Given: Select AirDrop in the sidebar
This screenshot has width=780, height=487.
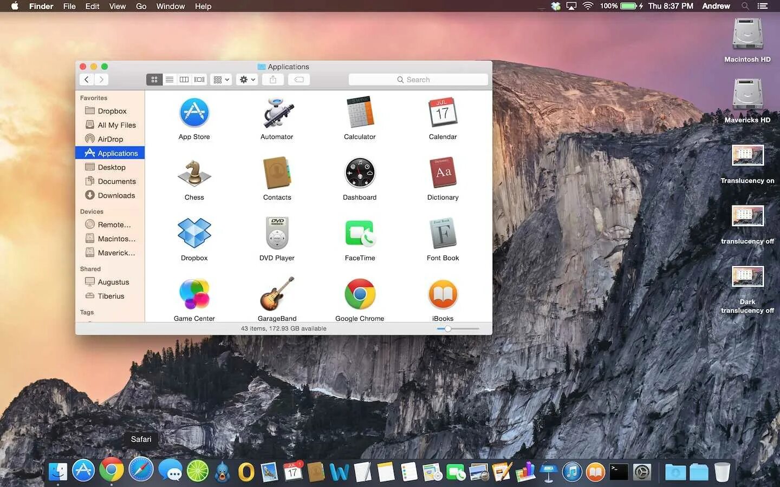Looking at the screenshot, I should (110, 139).
